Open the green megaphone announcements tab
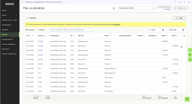Viewport: 192px width, 104px height. point(190,55)
